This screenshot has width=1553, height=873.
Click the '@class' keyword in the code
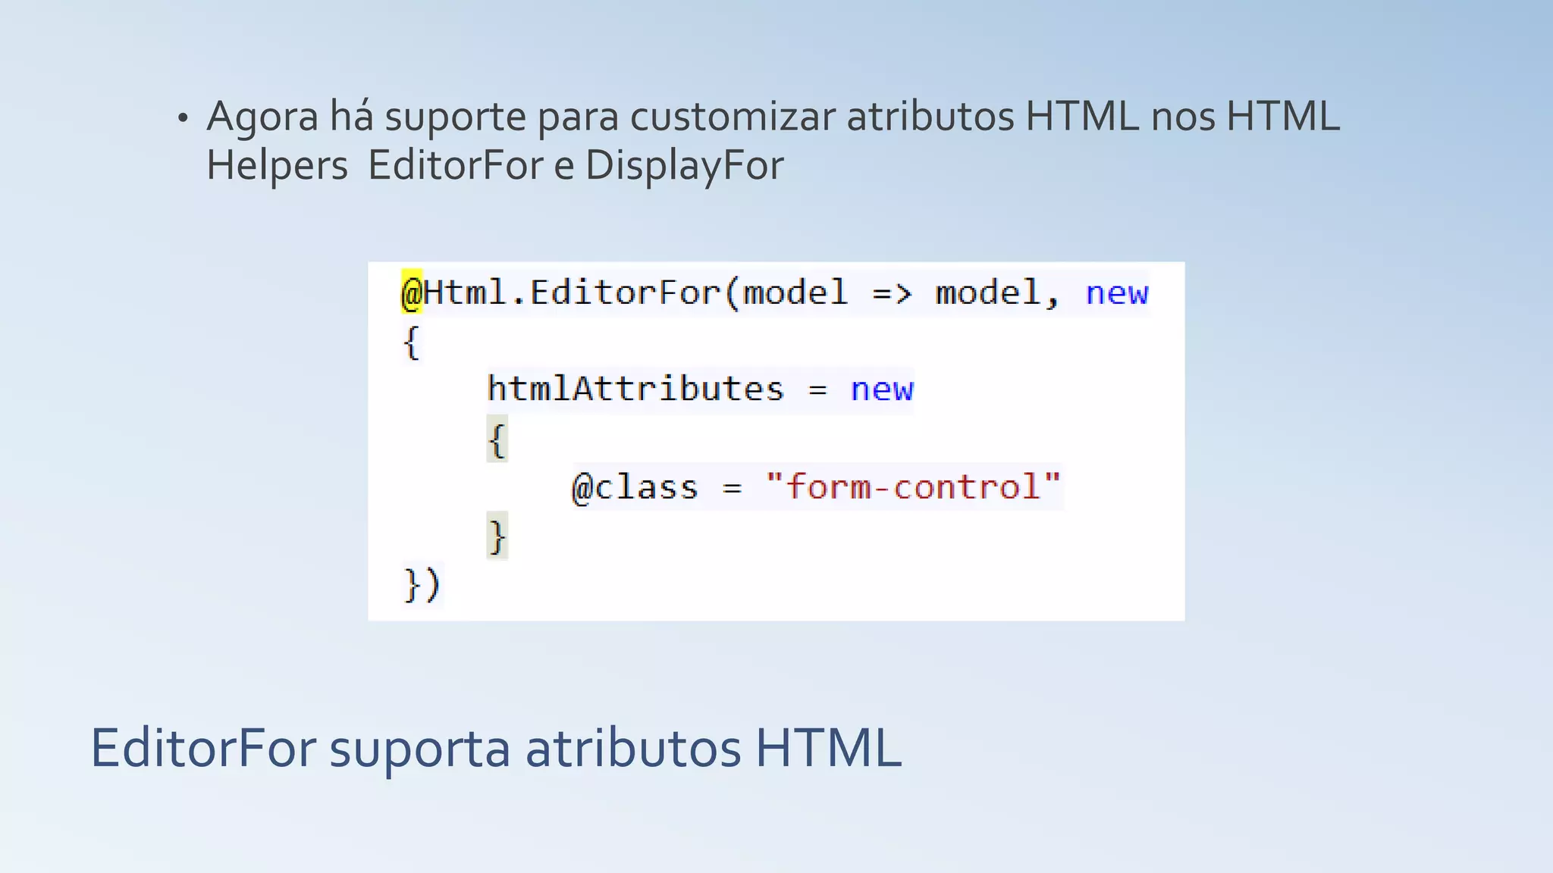635,487
